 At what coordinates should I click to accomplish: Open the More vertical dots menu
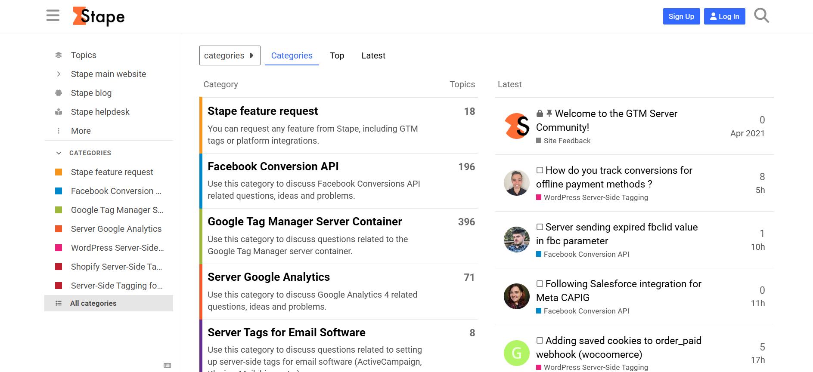59,131
